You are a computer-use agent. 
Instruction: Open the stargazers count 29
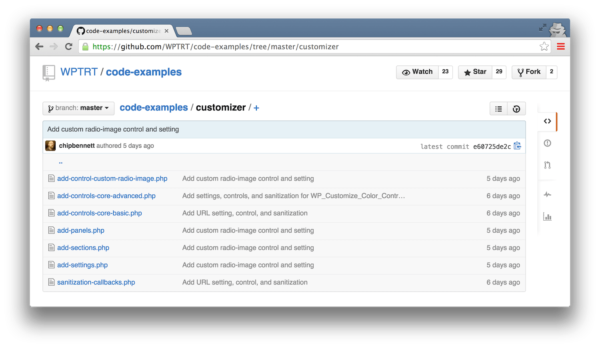pyautogui.click(x=499, y=72)
